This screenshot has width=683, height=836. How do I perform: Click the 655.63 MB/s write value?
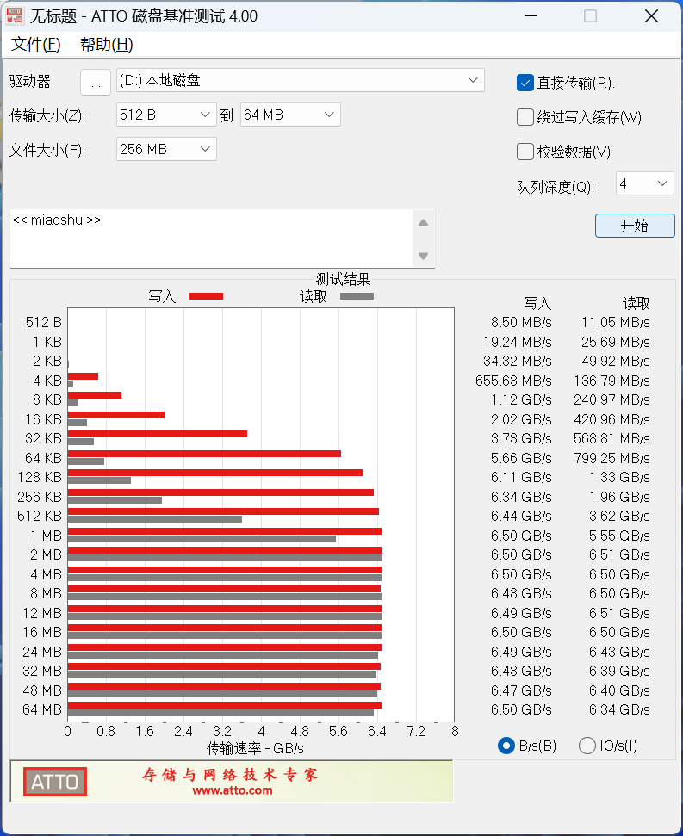point(513,381)
